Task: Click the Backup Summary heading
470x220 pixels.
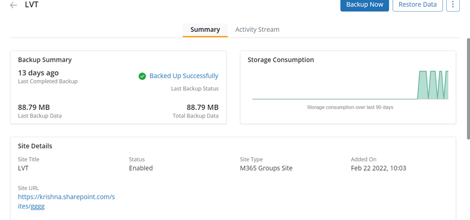Action: click(45, 60)
